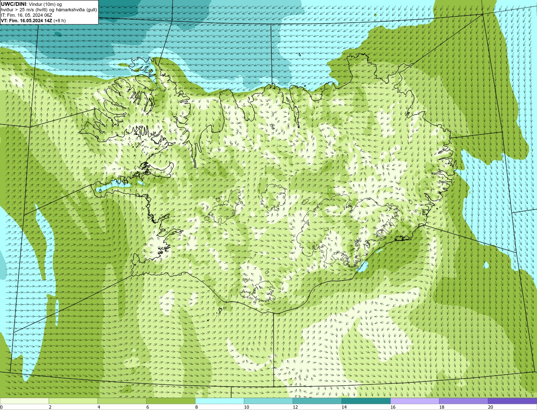Click the scale label "10"
This screenshot has width=537, height=410.
(246, 407)
